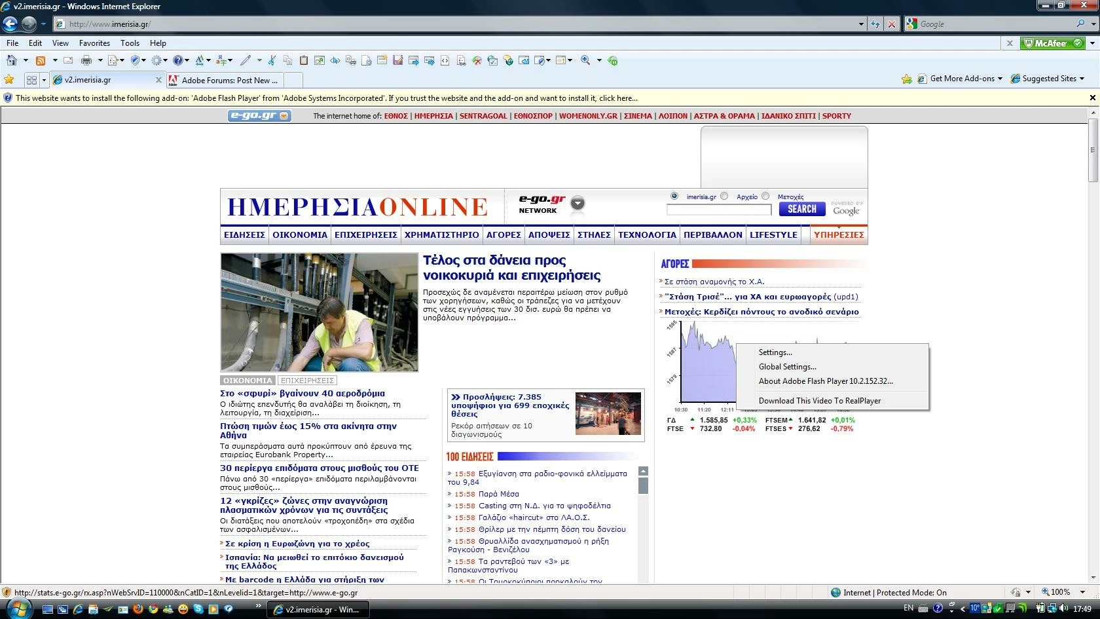Open the Tools menu

(x=130, y=43)
